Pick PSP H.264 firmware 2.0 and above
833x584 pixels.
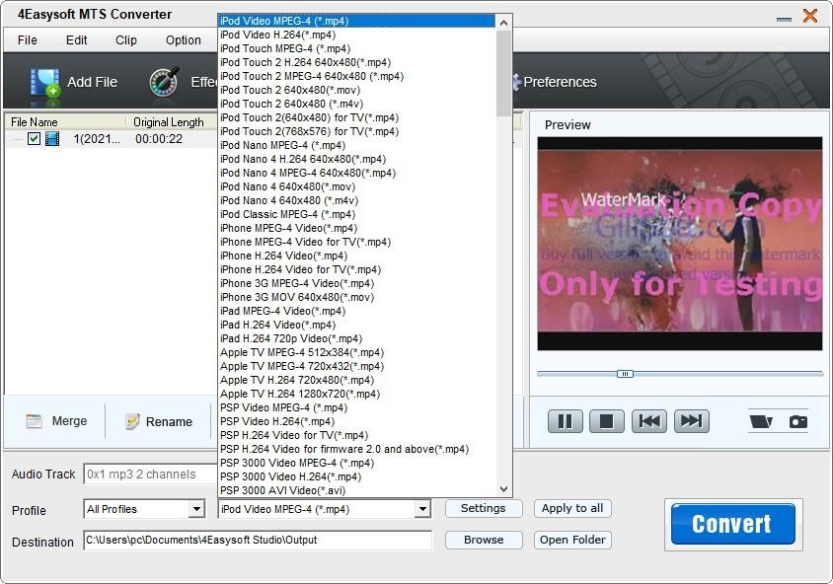357,449
